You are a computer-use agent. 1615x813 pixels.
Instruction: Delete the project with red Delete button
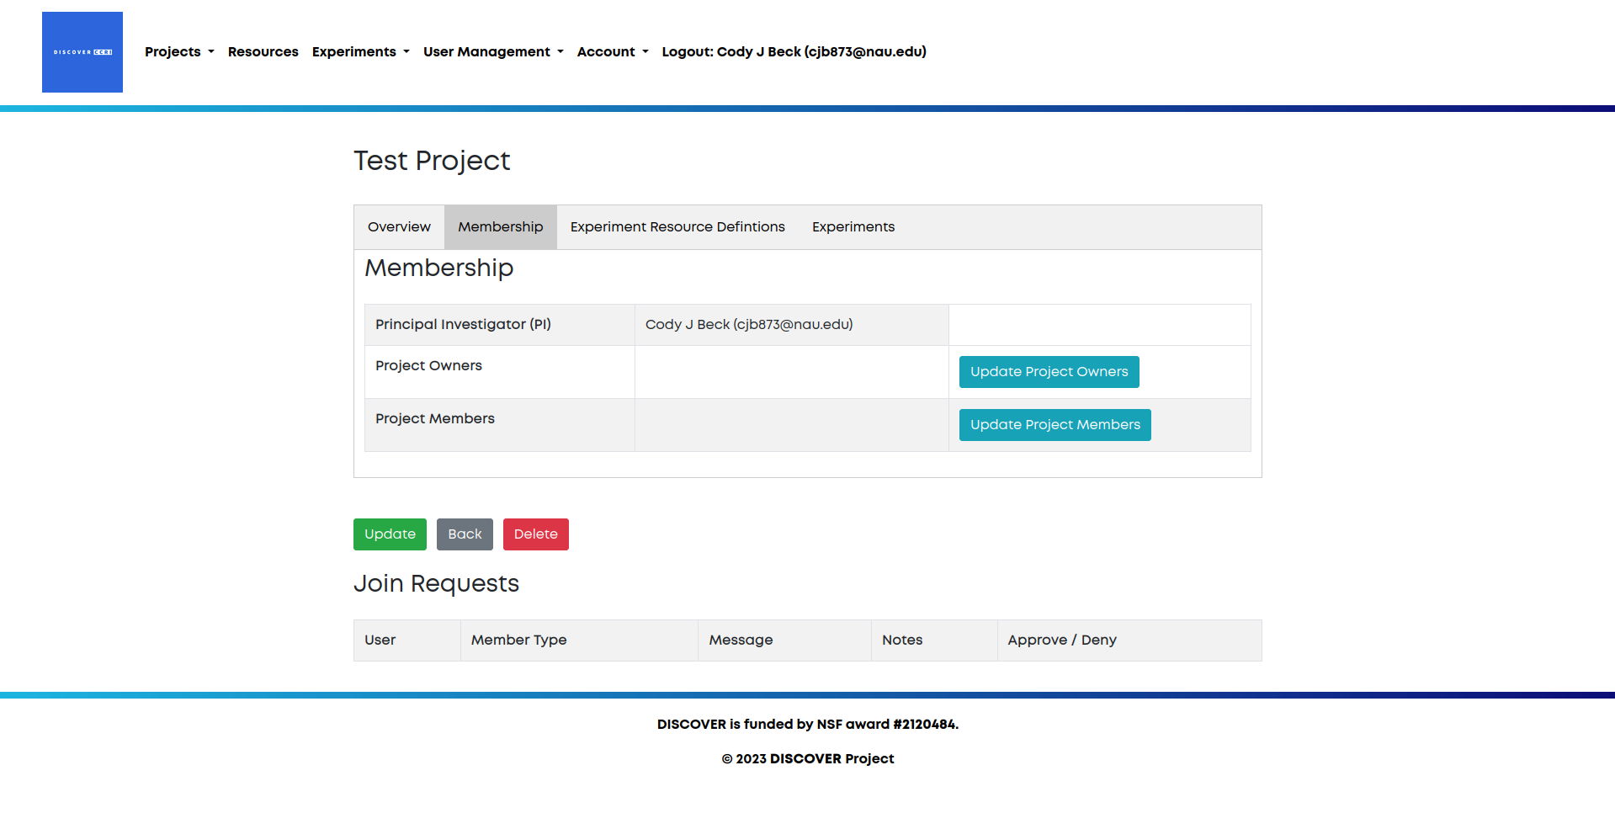pos(535,534)
